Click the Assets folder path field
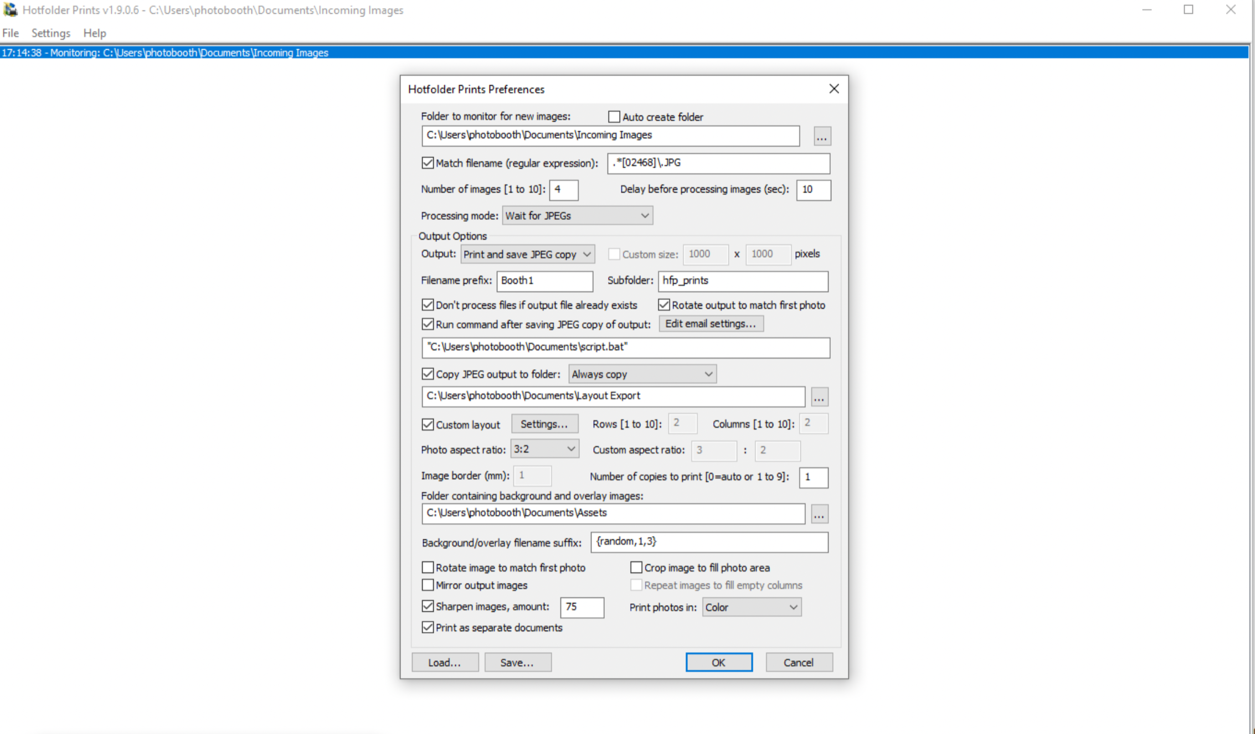The image size is (1255, 734). pos(613,514)
